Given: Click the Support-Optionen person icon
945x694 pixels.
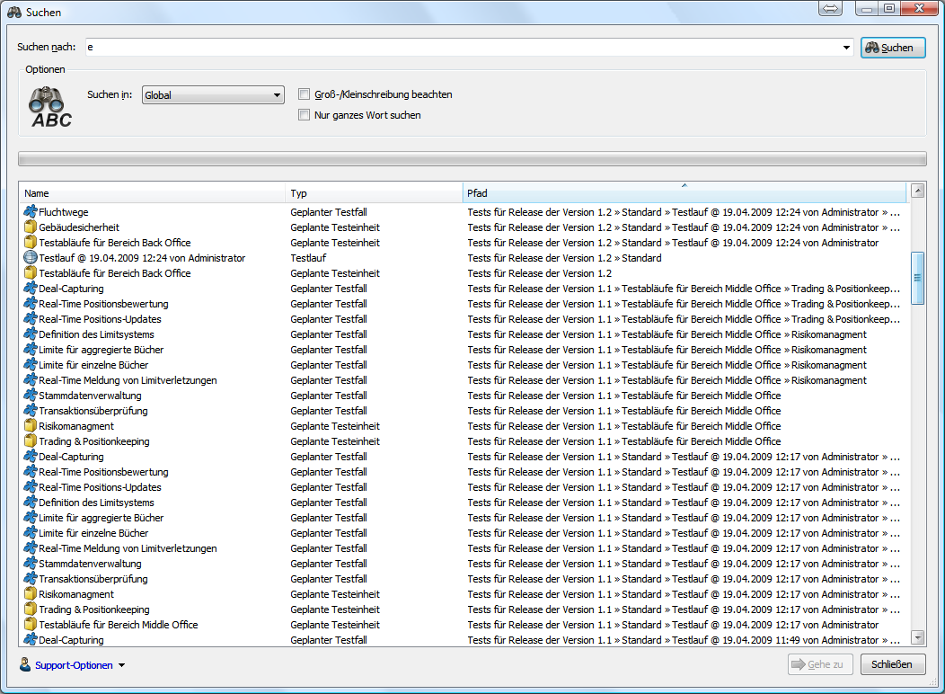Looking at the screenshot, I should (25, 665).
